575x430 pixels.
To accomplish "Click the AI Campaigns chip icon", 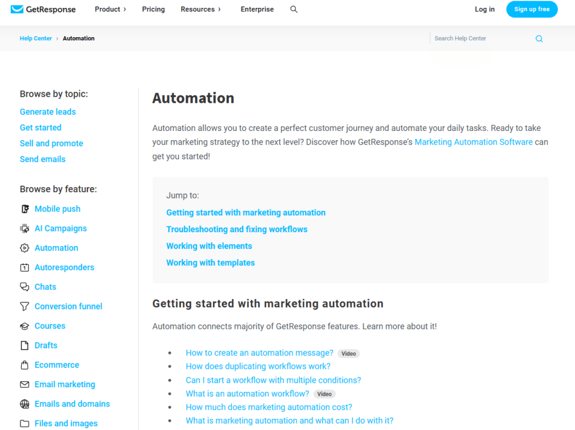I will 25,228.
